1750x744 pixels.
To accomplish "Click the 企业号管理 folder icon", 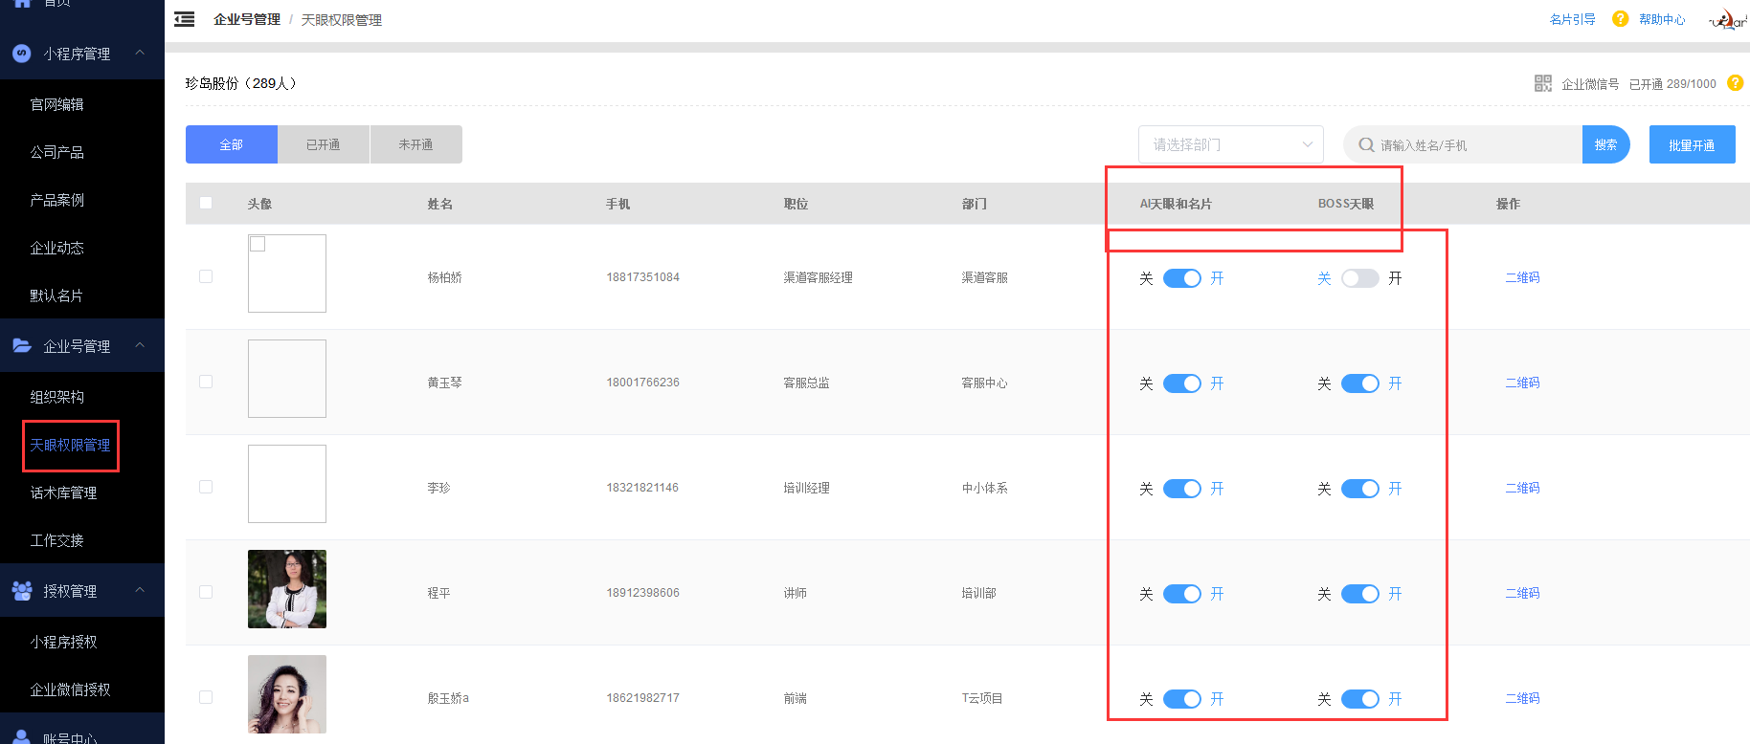I will tap(22, 345).
